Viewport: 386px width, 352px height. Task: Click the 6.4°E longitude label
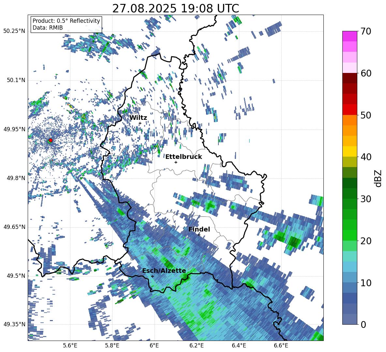239,345
